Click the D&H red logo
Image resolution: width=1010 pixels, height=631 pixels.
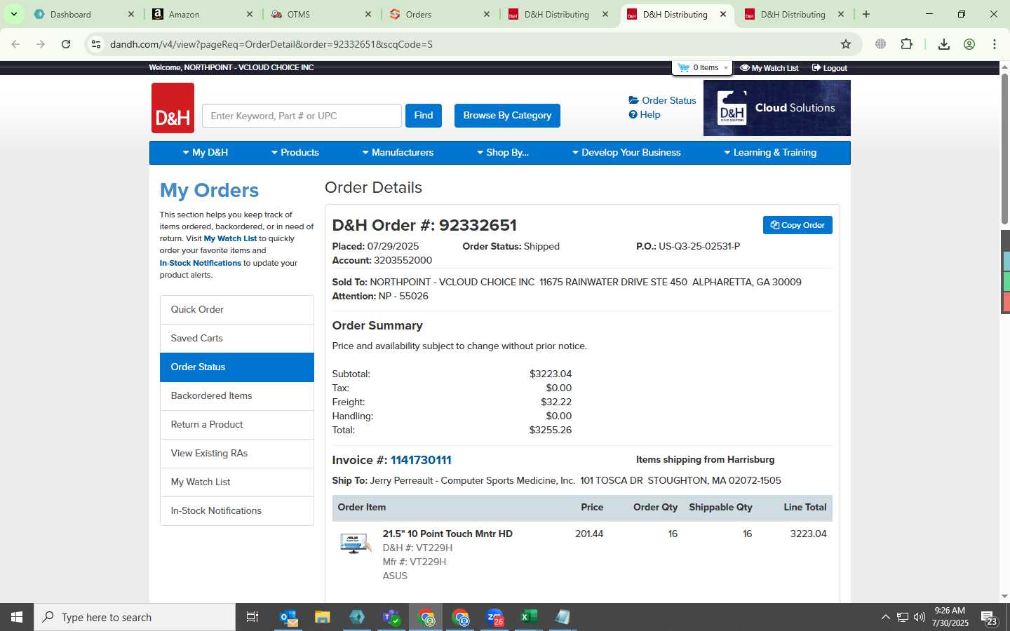(173, 108)
